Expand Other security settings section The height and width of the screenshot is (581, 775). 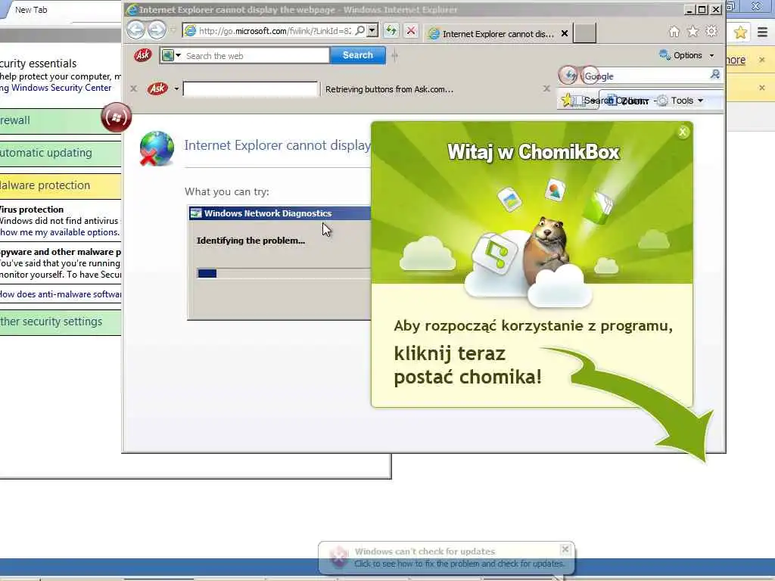(x=61, y=322)
